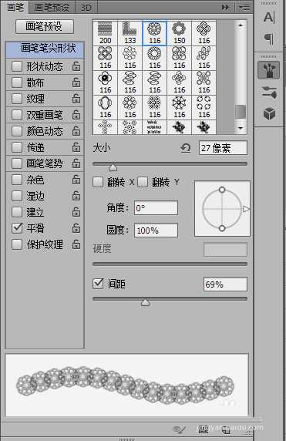Switch to the 画笔预设 tab
This screenshot has width=286, height=441.
click(52, 8)
